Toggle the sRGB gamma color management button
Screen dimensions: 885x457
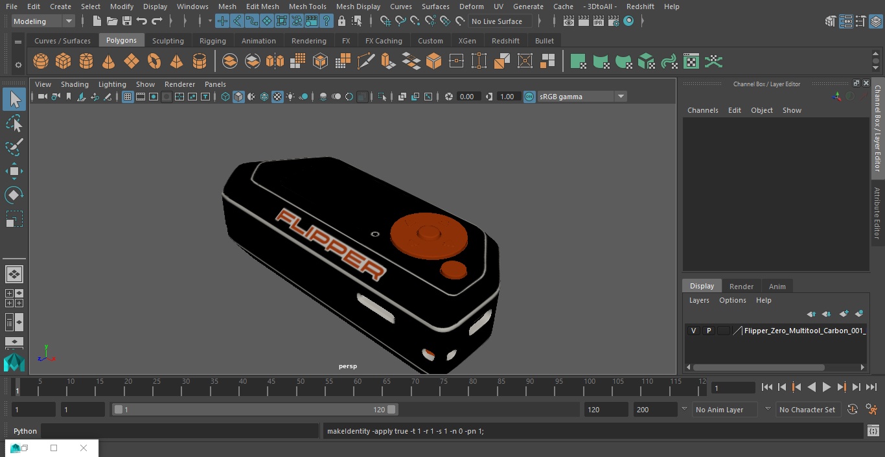[529, 97]
